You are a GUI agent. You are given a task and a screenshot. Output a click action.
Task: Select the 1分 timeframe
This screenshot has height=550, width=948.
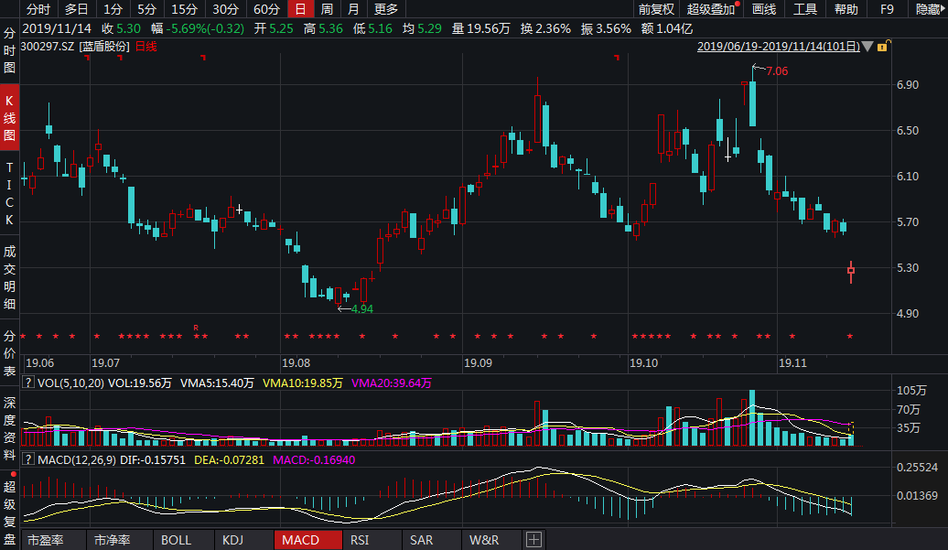tap(113, 9)
